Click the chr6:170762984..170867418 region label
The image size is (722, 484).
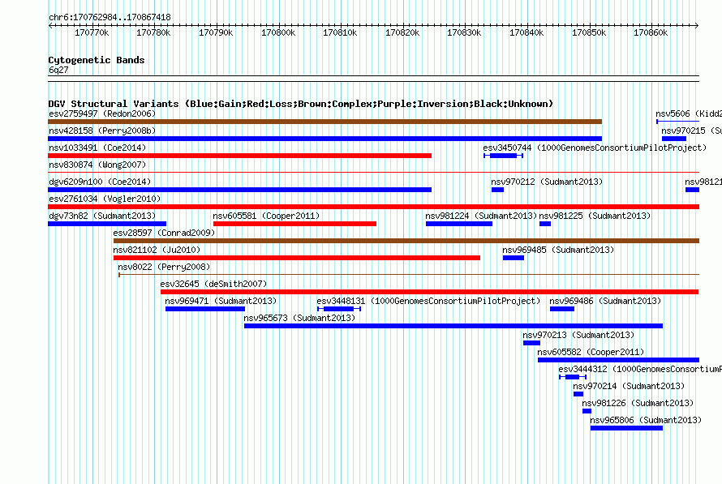click(110, 17)
